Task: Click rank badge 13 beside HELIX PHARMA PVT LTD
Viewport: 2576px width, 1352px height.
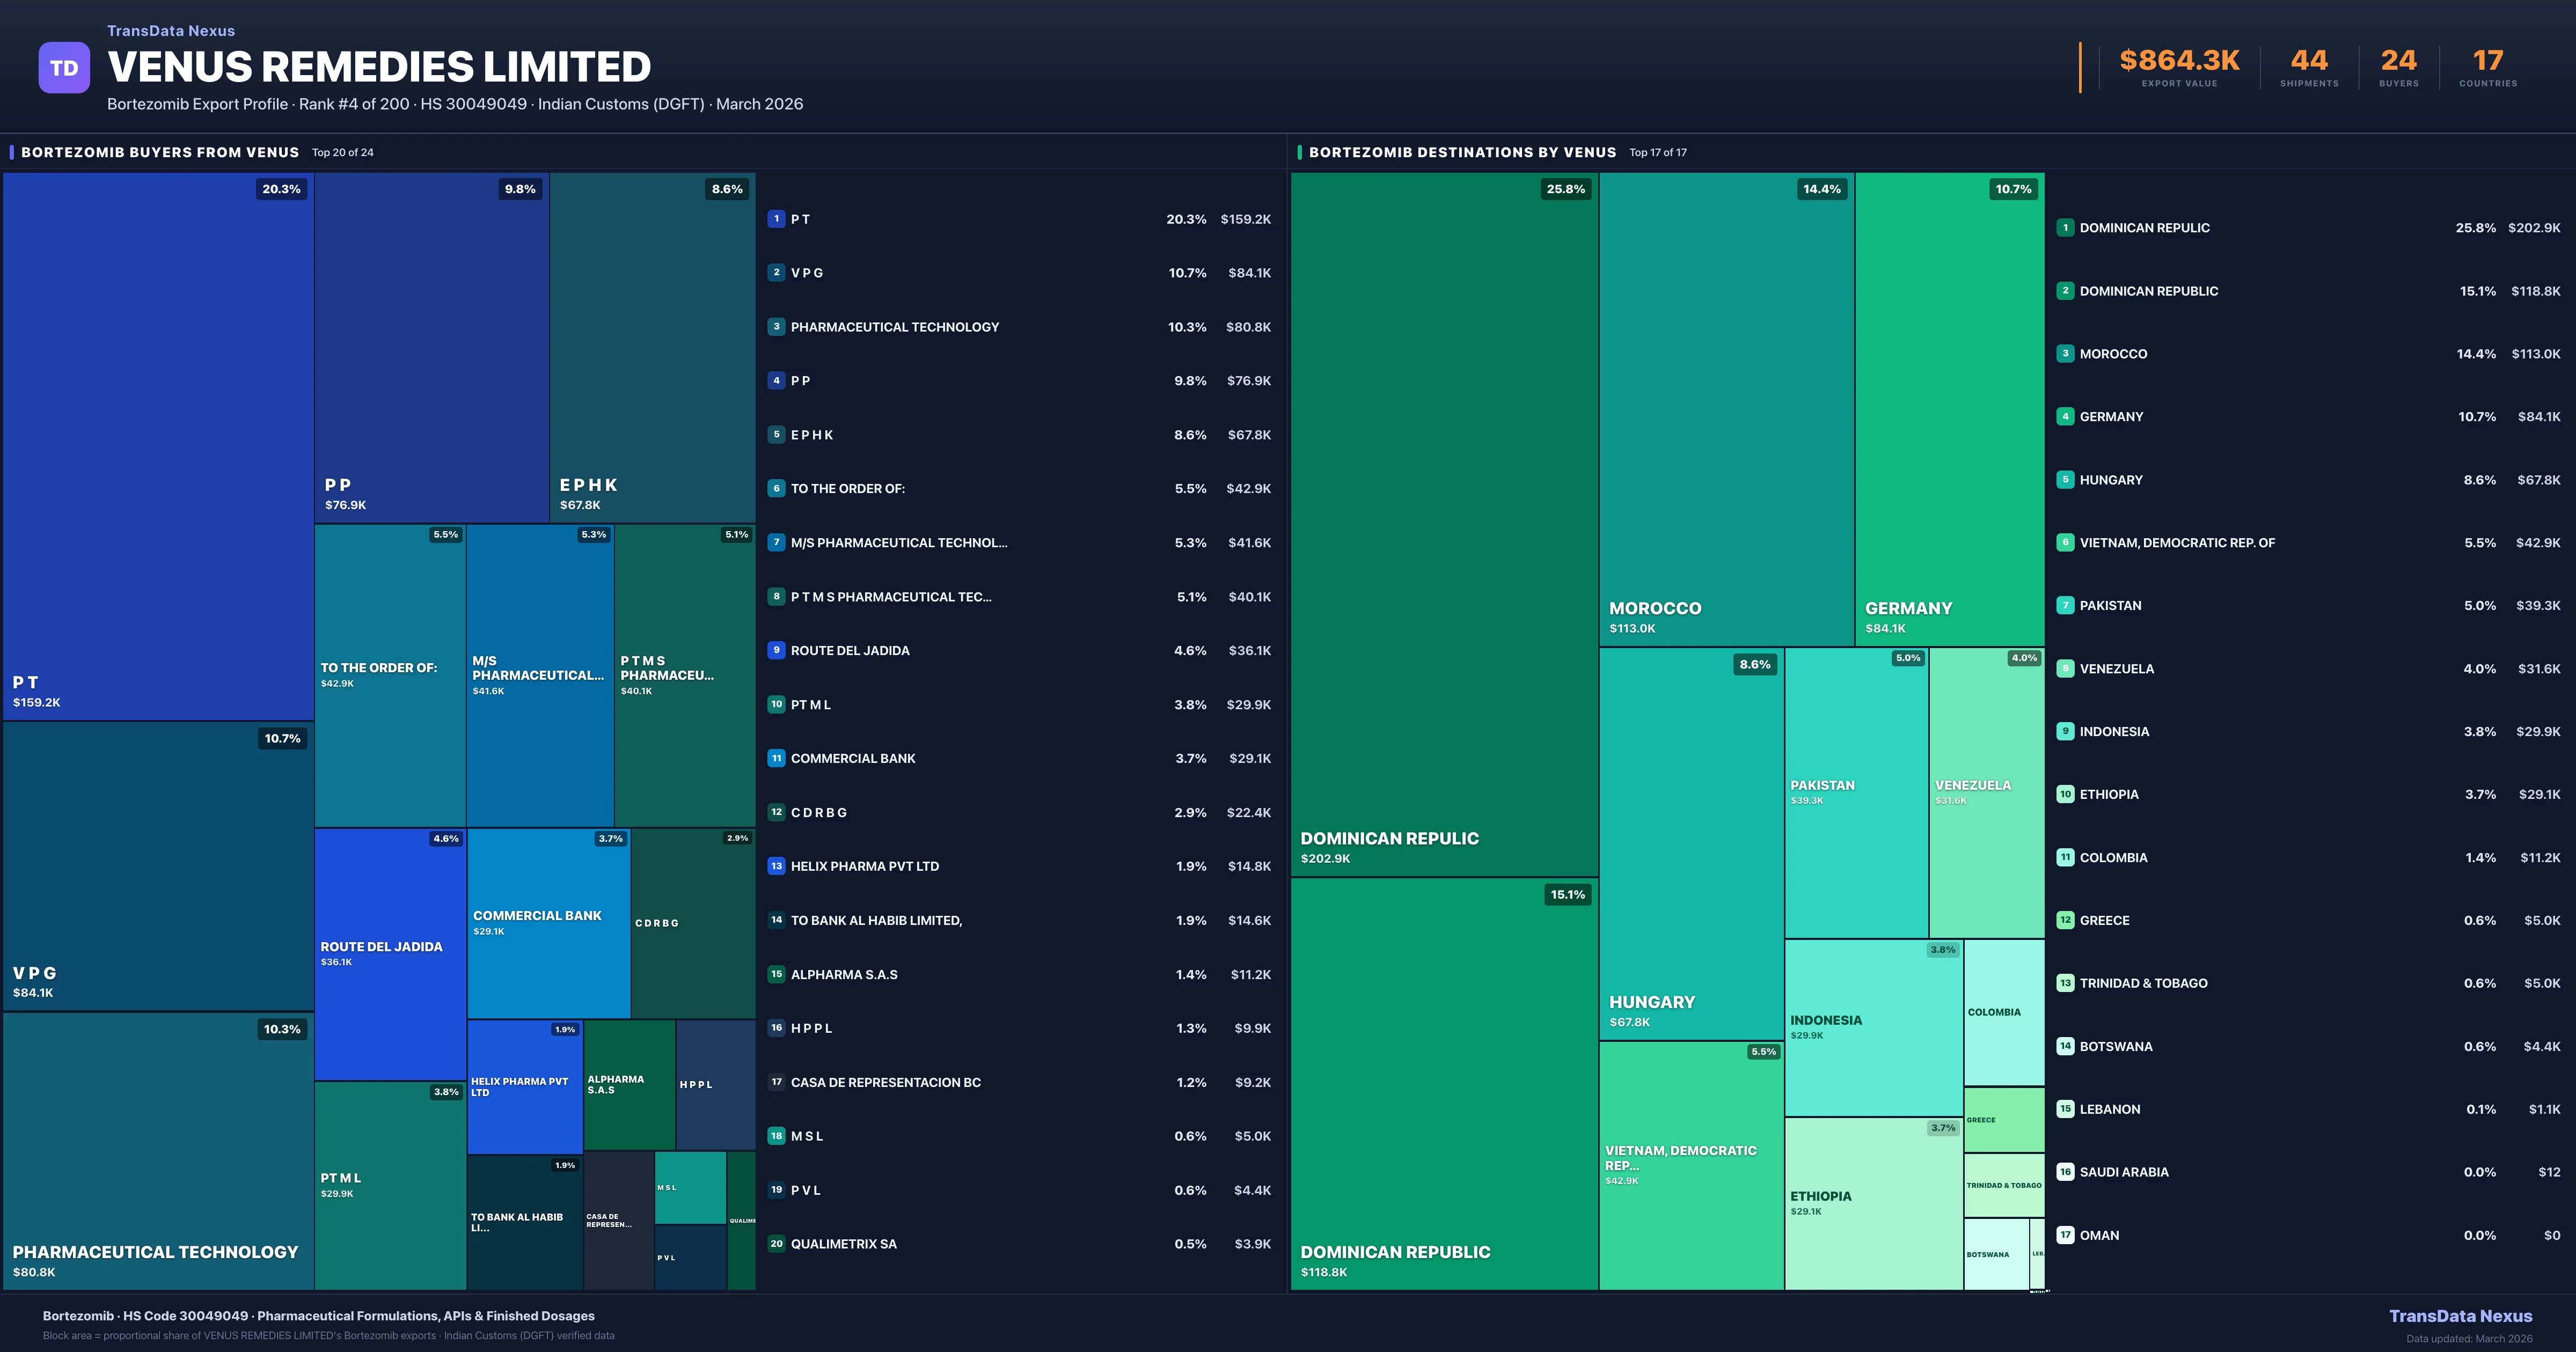Action: (776, 866)
